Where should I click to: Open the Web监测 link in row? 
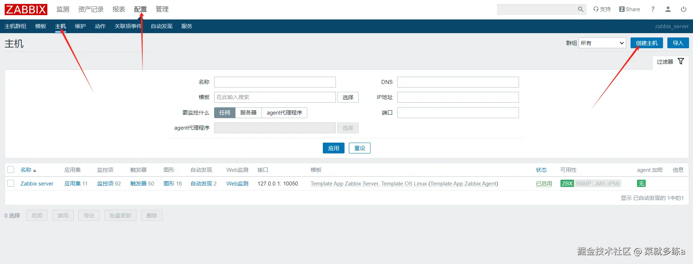click(x=237, y=184)
